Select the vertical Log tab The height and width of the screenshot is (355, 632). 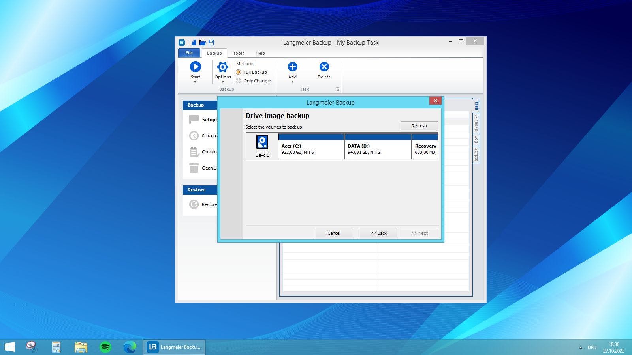tap(476, 139)
